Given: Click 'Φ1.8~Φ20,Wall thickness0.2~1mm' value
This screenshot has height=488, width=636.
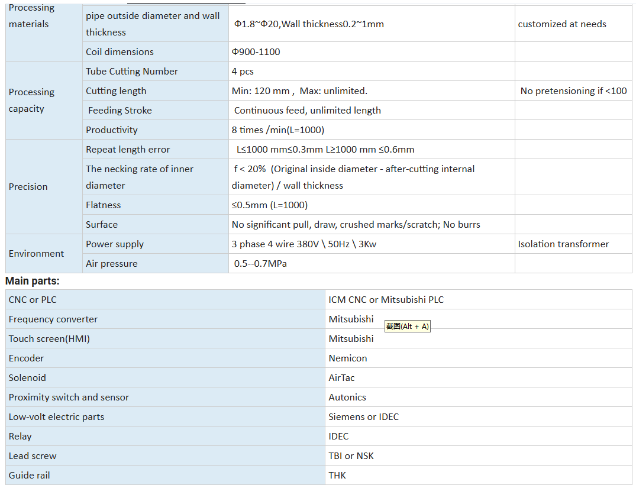Looking at the screenshot, I should (x=309, y=24).
